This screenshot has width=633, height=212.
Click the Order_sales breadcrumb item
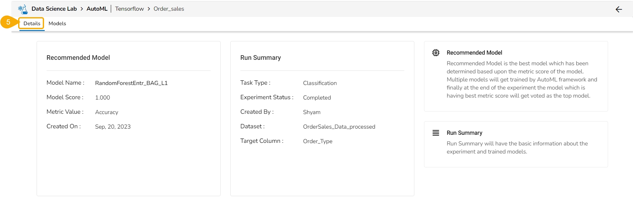(169, 9)
